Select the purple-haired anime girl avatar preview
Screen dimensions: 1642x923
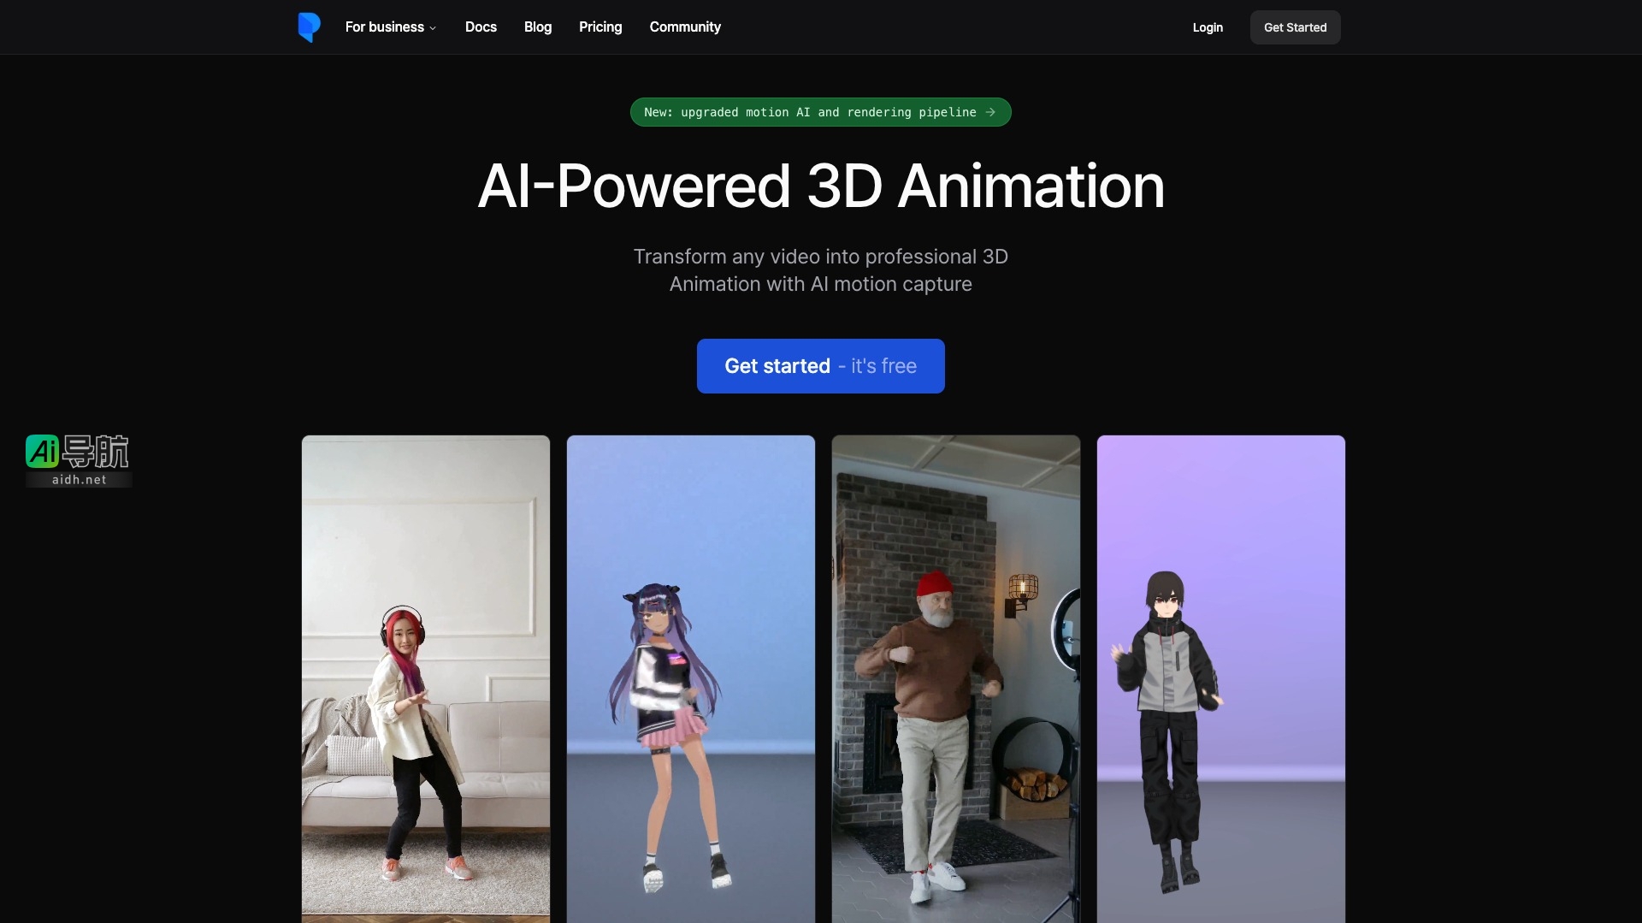point(690,677)
